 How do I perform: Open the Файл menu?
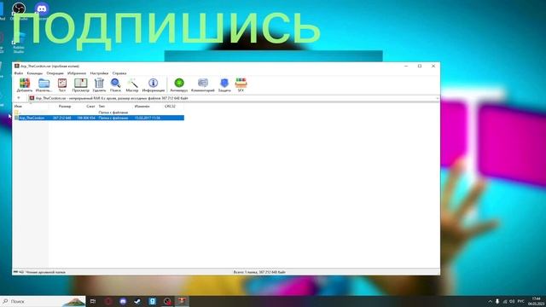(x=19, y=73)
